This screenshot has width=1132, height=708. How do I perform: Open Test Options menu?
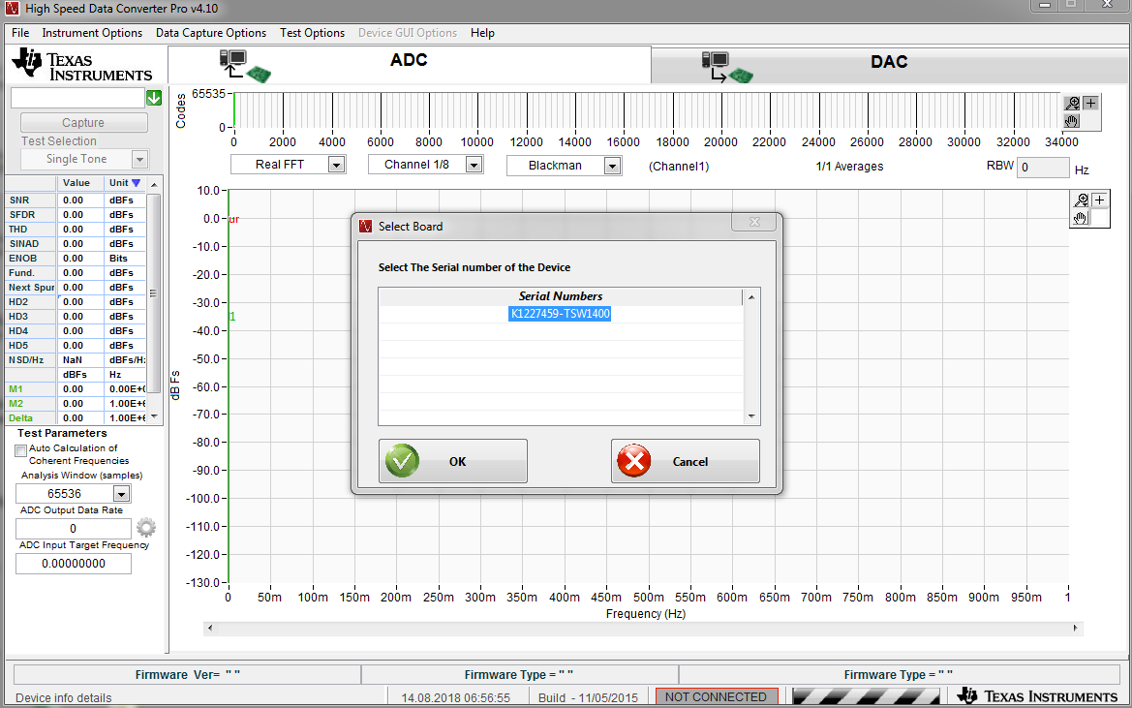point(312,33)
